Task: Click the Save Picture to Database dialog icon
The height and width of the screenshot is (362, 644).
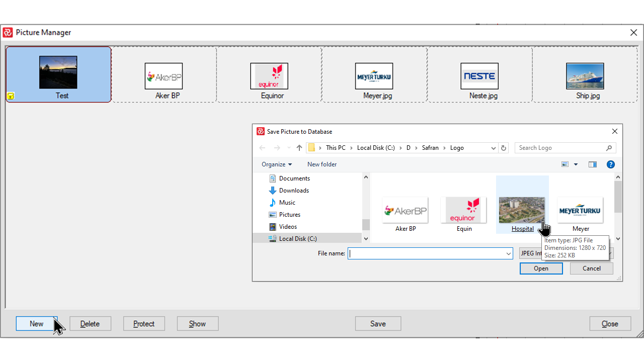Action: [x=260, y=132]
